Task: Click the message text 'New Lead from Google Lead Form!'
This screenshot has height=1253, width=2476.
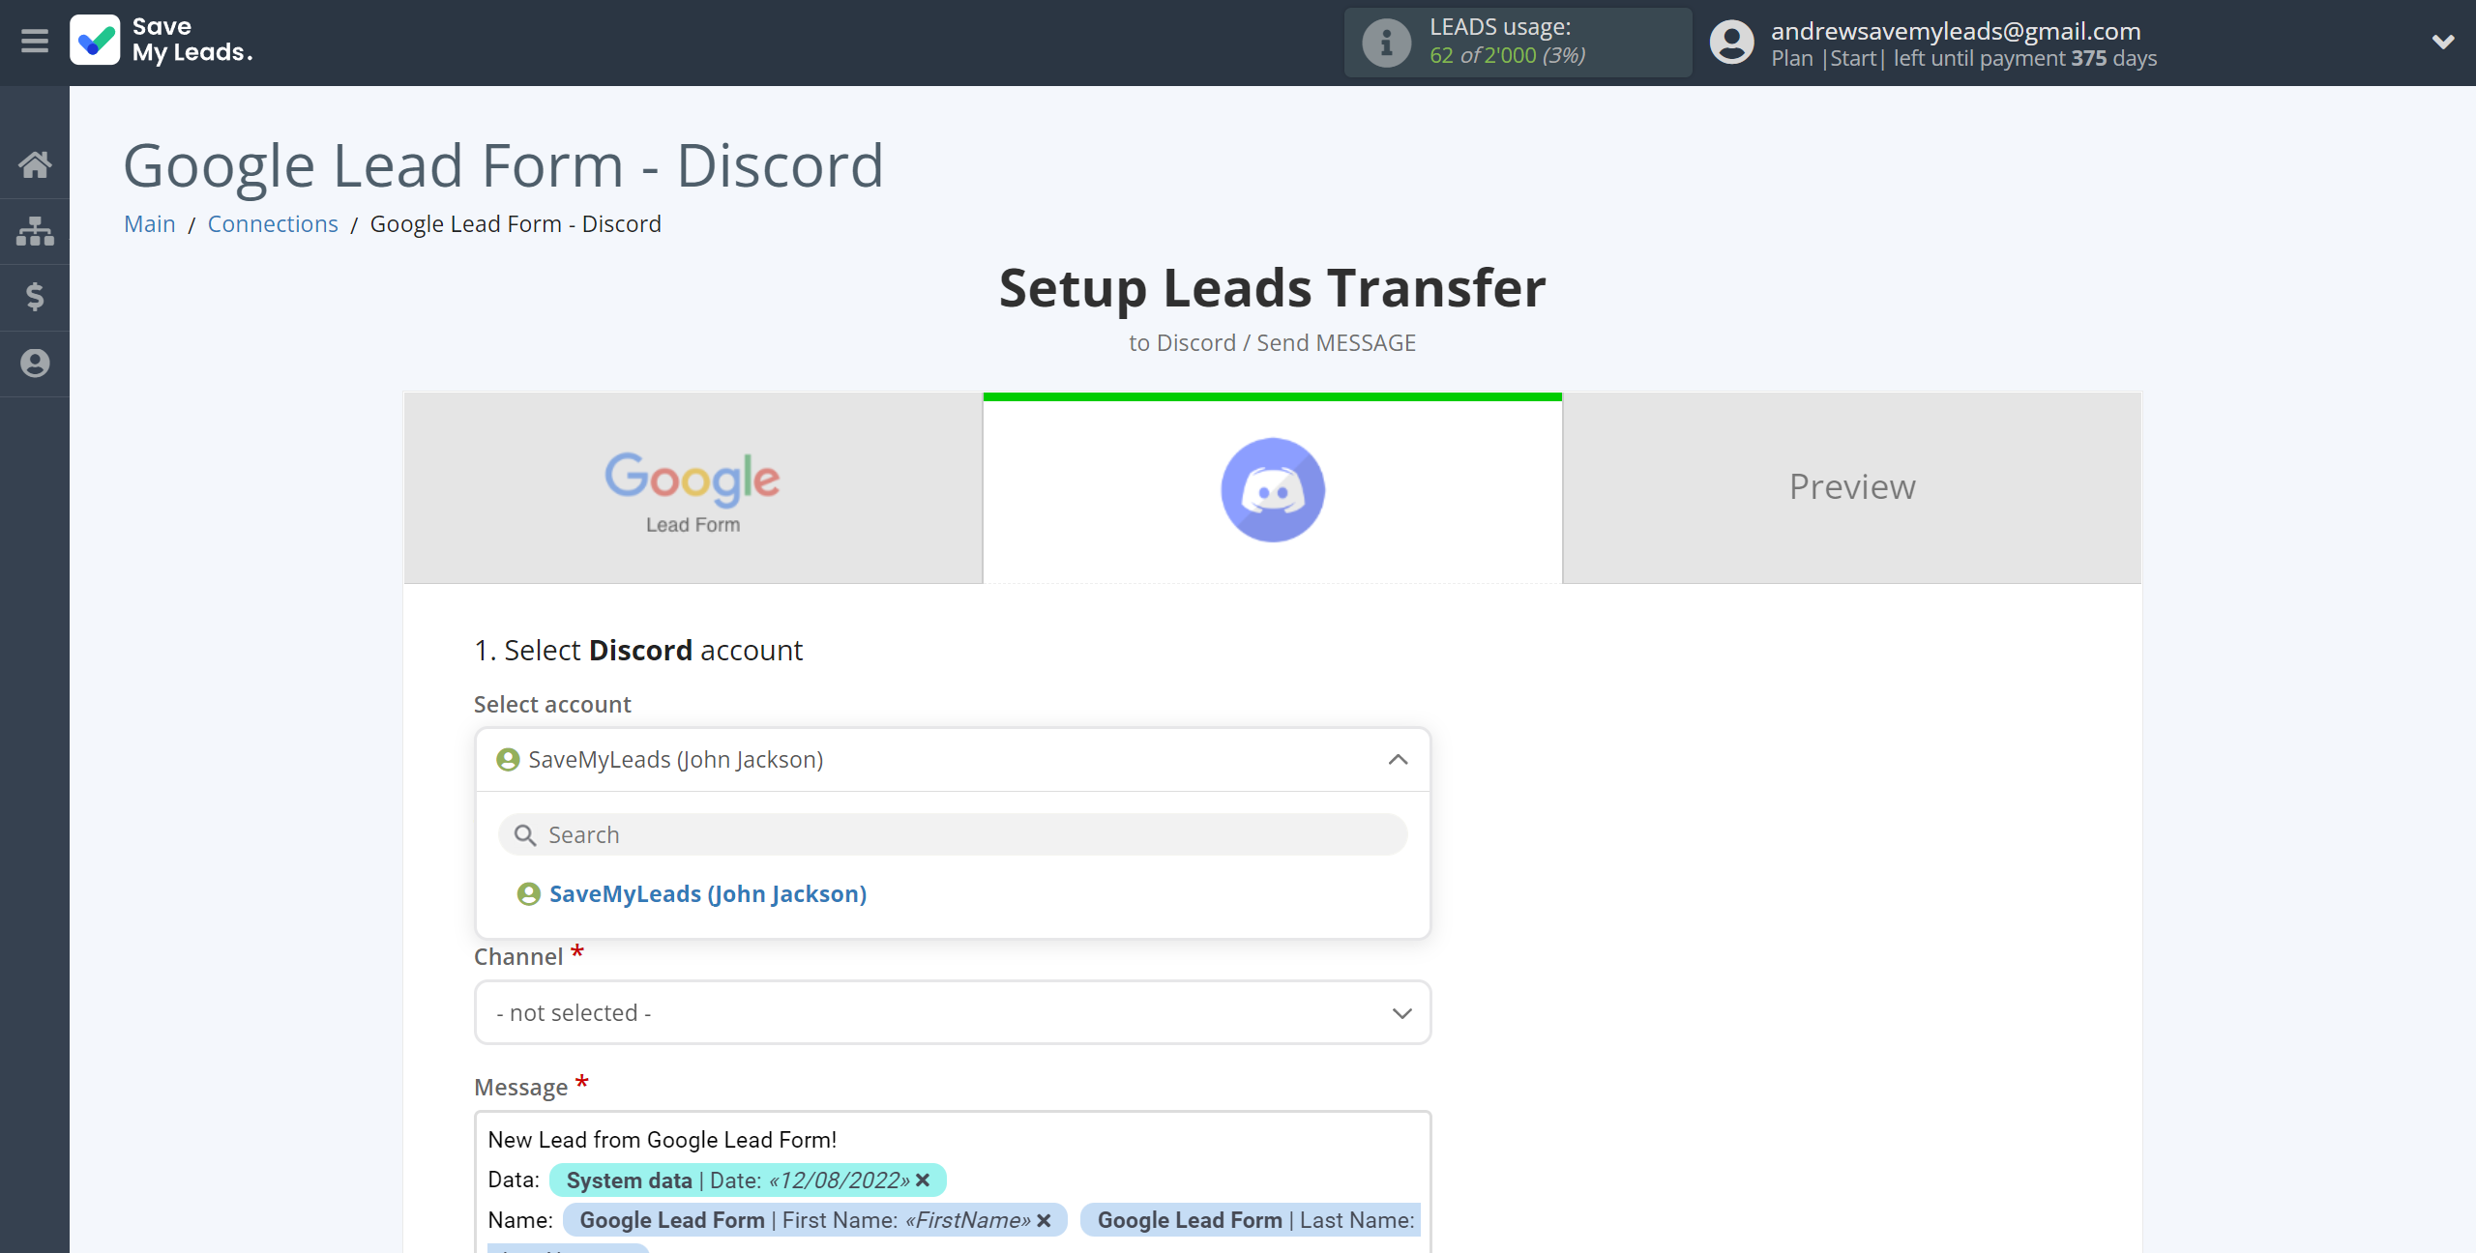Action: point(663,1140)
